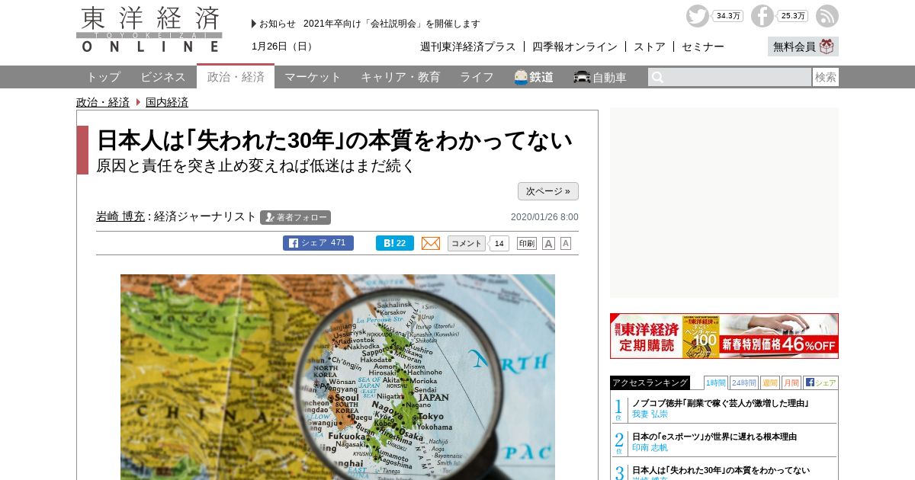Open the トップ navigation tab
Image resolution: width=915 pixels, height=480 pixels.
(103, 77)
